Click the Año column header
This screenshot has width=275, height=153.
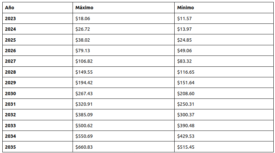click(9, 8)
